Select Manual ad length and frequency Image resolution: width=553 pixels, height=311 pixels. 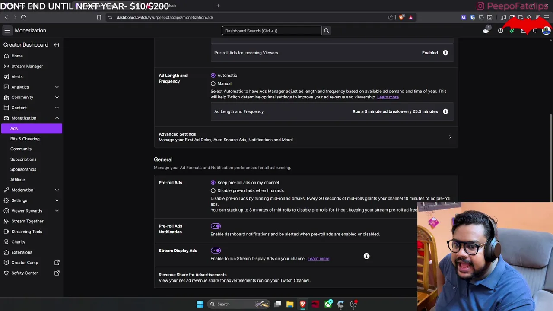[x=213, y=84]
